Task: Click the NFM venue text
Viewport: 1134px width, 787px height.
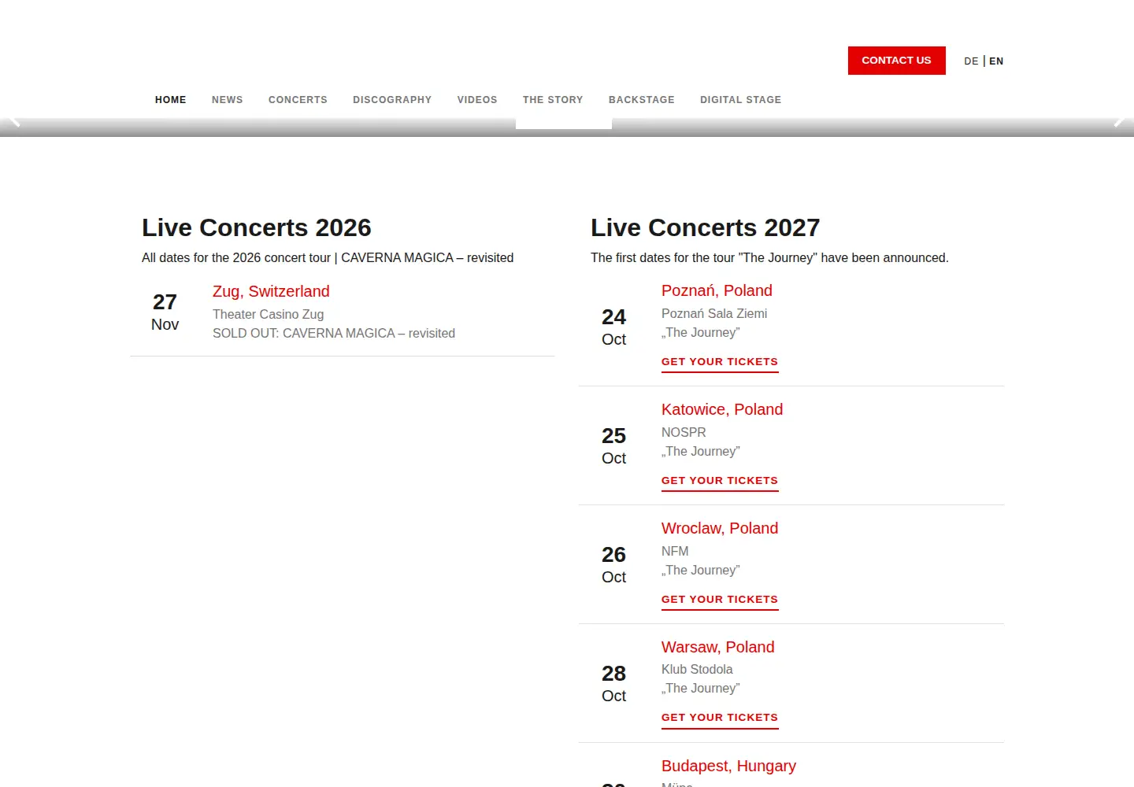Action: coord(675,551)
